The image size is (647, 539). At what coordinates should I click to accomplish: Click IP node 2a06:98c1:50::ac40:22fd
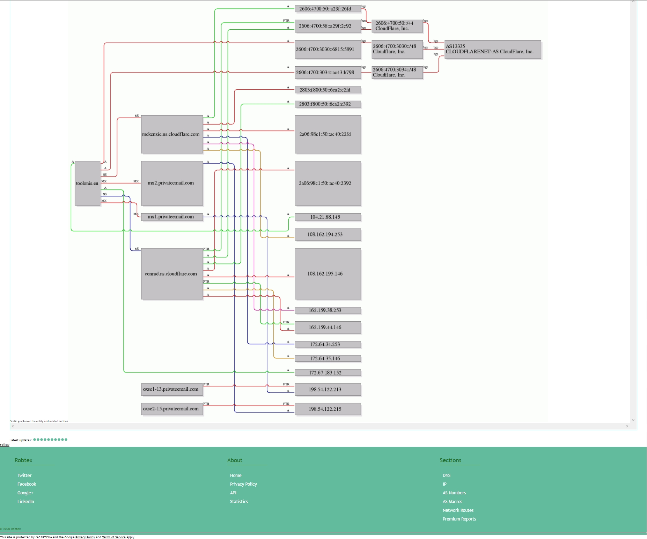[x=328, y=134]
